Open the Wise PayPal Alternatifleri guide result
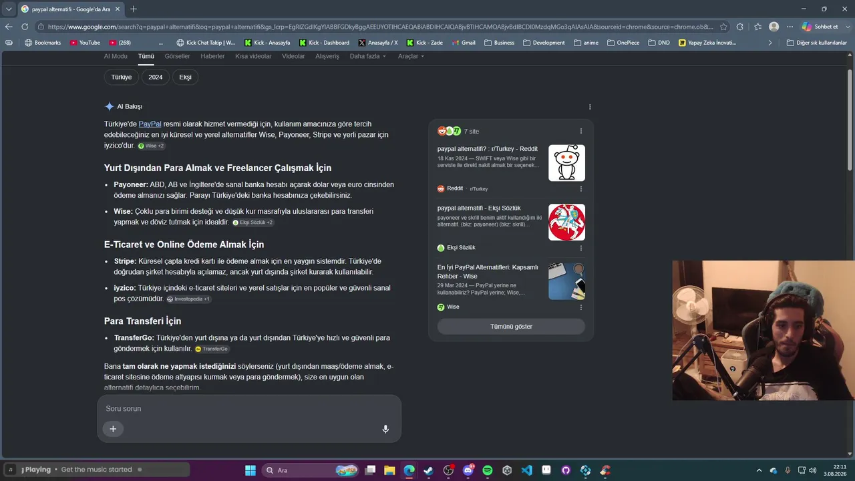 click(x=488, y=271)
